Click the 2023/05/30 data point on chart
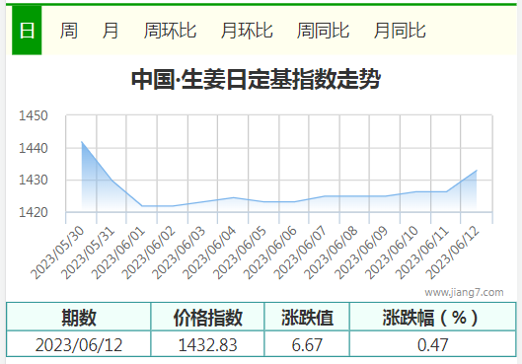Image resolution: width=522 pixels, height=364 pixels. [82, 142]
